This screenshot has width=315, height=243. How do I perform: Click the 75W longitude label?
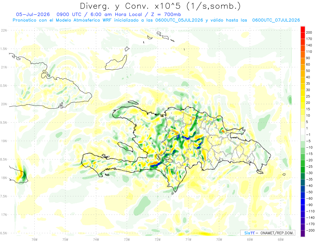click(65, 239)
